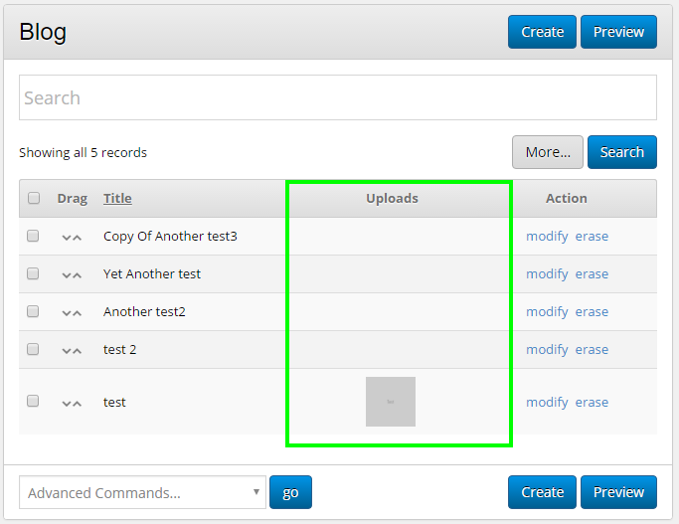Click erase link for Yet Another test
Image resolution: width=679 pixels, height=524 pixels.
coord(592,274)
